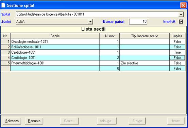
Task: Click False Implicit cell of Oncologie row
Action: (177, 42)
